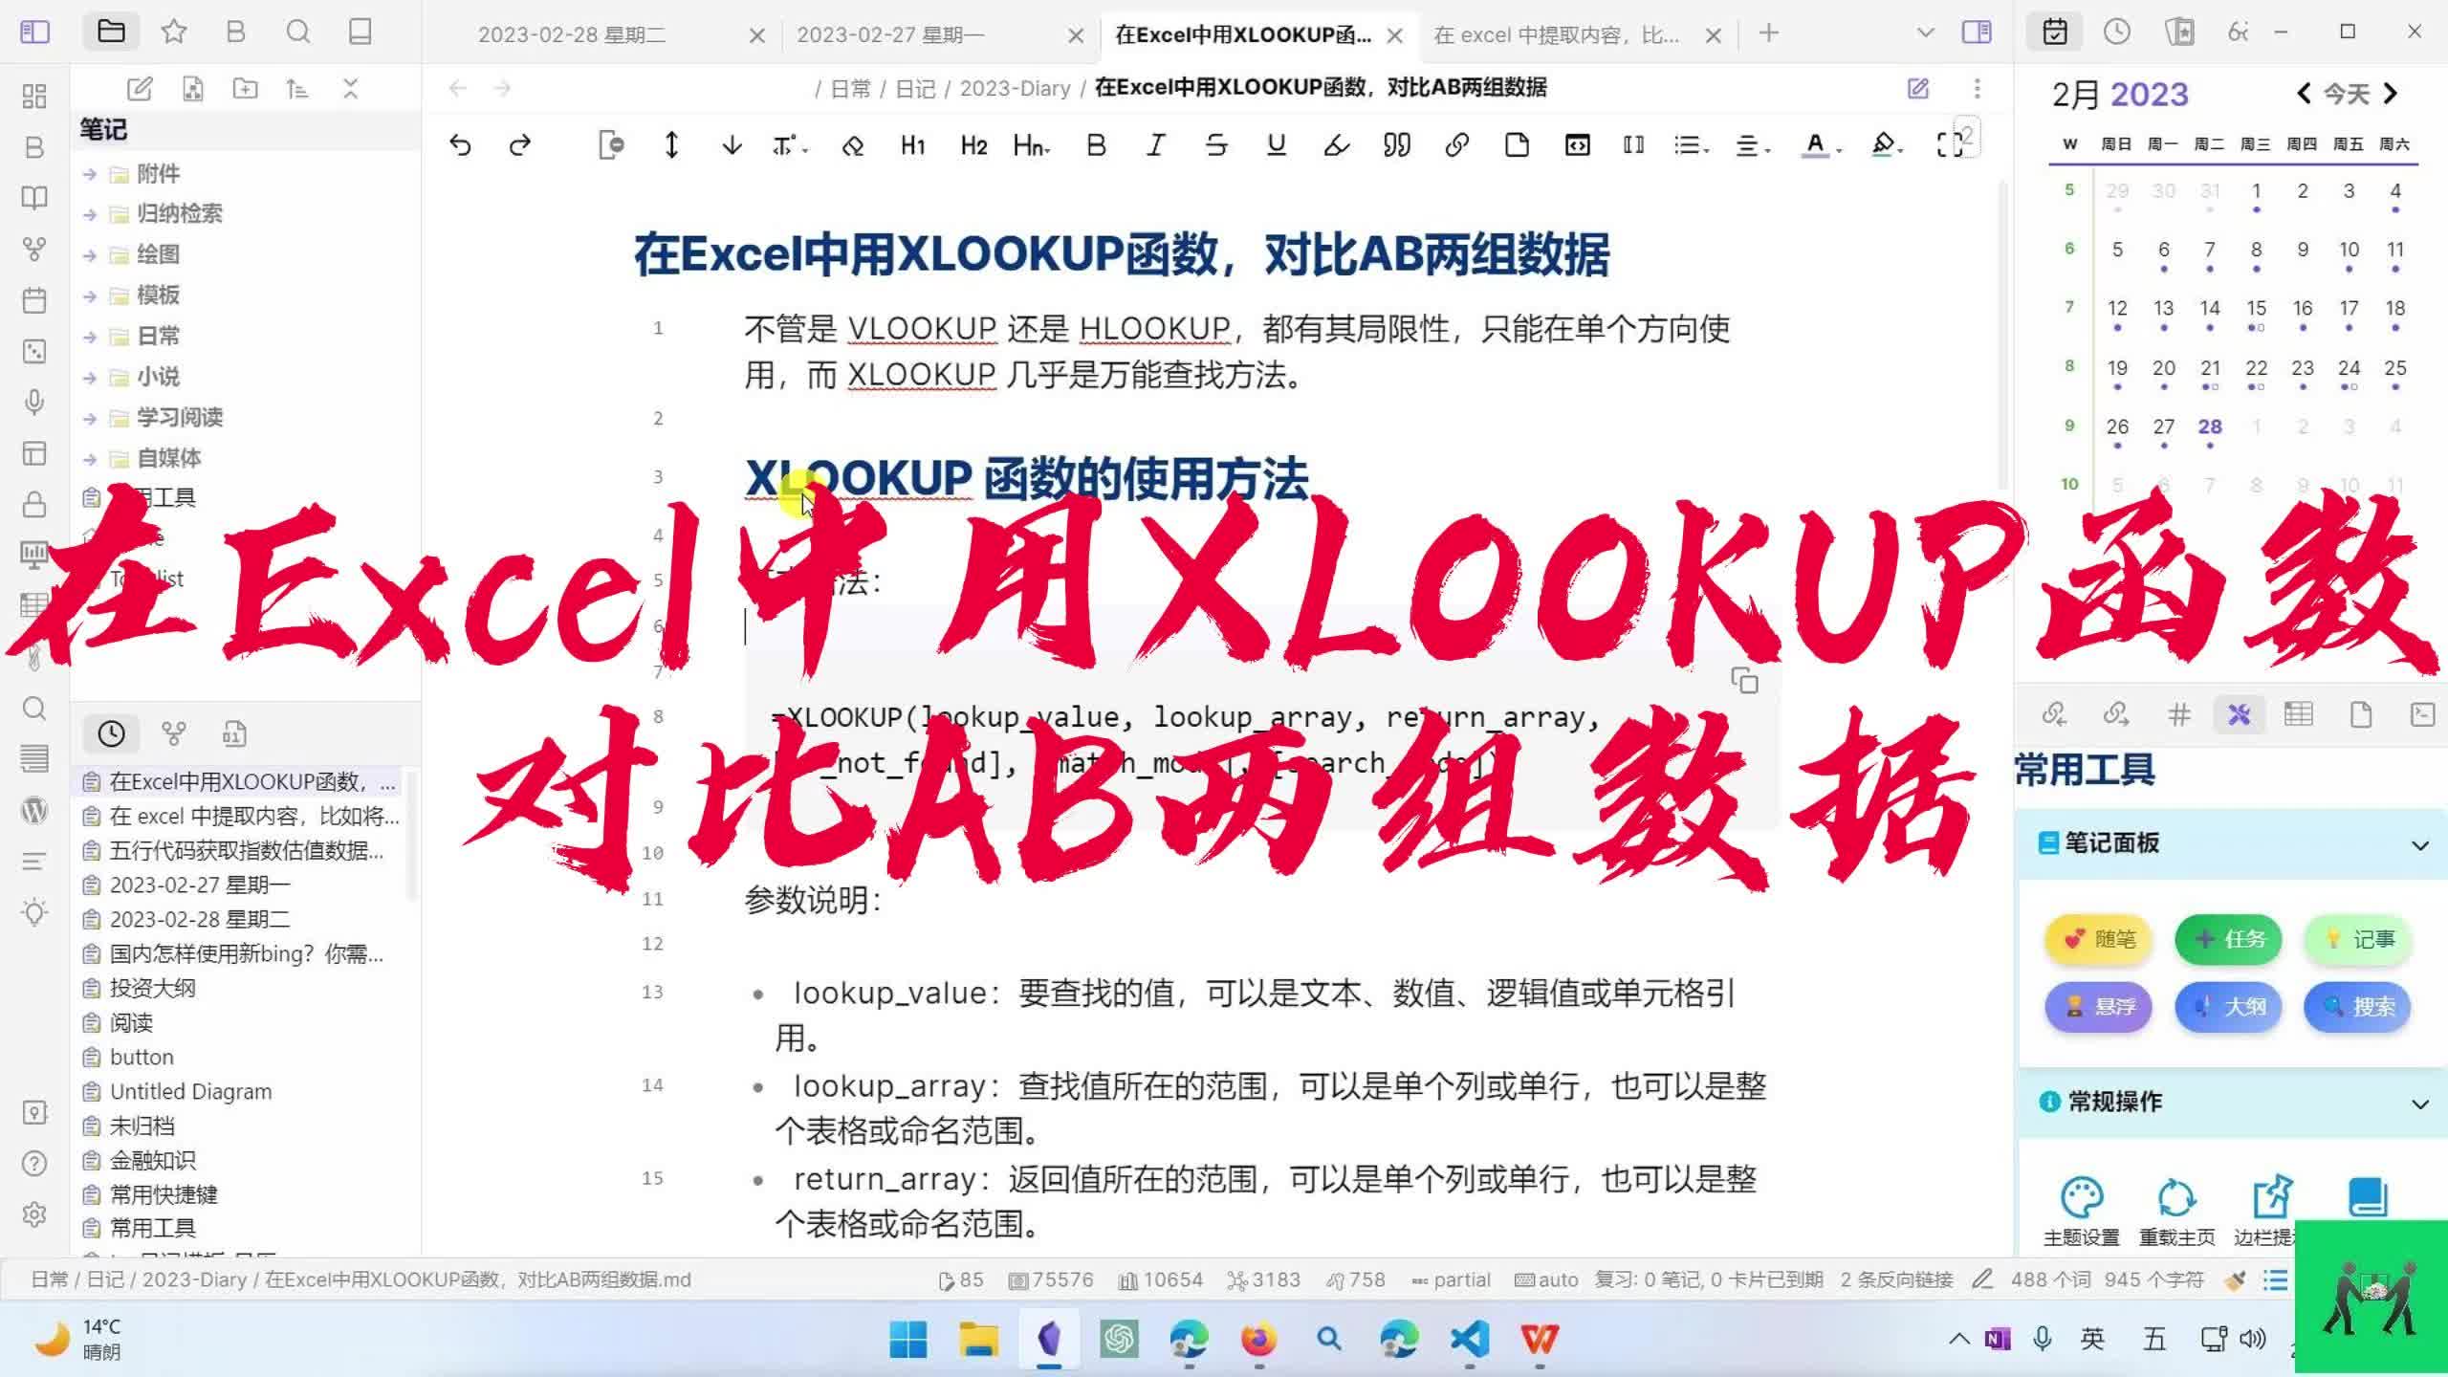Toggle bold formatting in the toolbar
Image resolution: width=2448 pixels, height=1377 pixels.
(1095, 144)
